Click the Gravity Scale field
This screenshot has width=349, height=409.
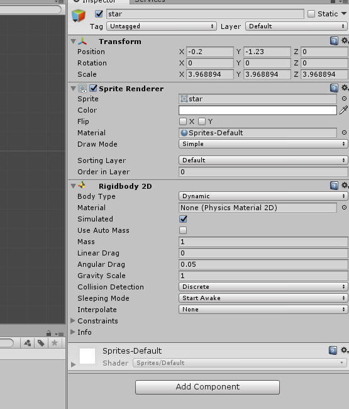(263, 276)
